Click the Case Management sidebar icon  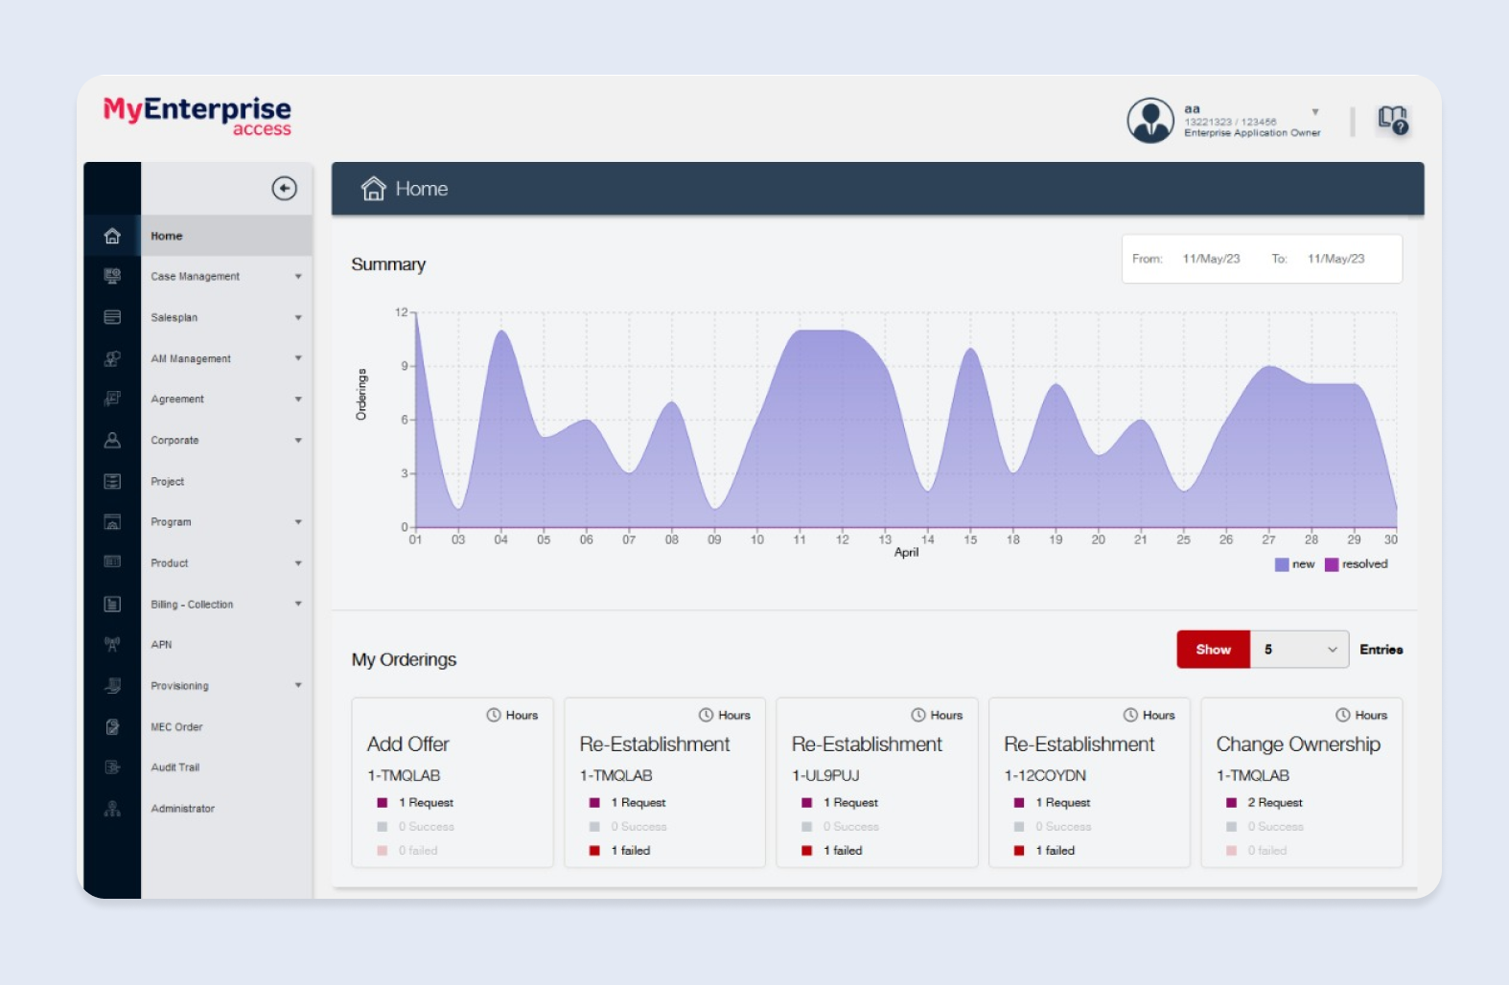click(x=112, y=276)
